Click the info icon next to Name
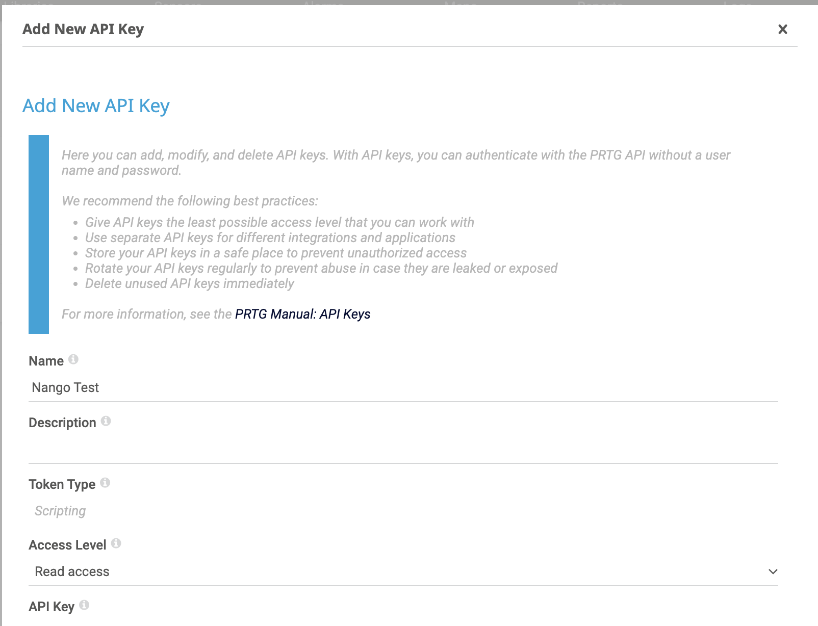The width and height of the screenshot is (818, 626). click(73, 359)
